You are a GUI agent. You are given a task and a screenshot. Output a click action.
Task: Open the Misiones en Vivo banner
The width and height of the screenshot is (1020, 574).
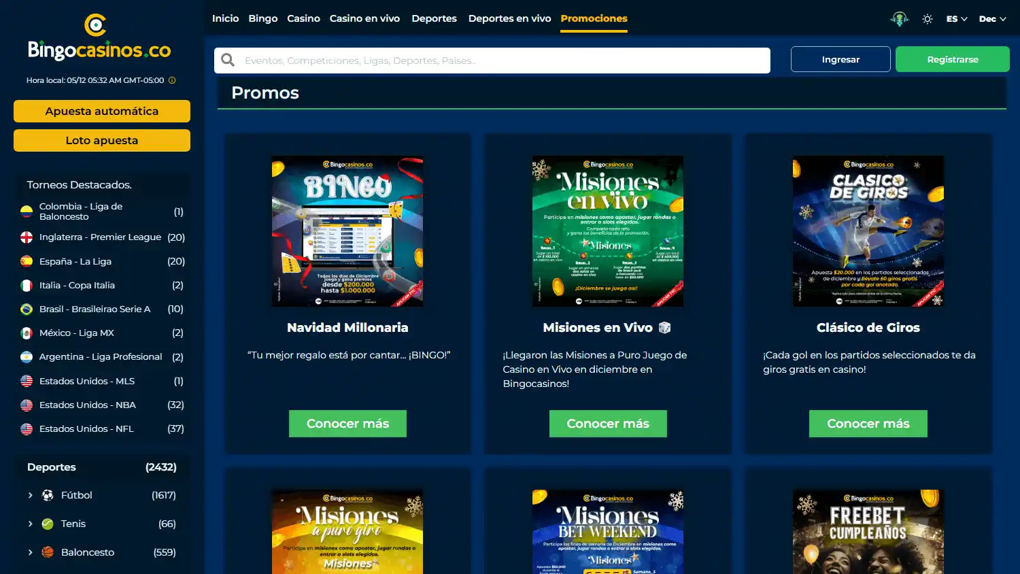tap(608, 231)
